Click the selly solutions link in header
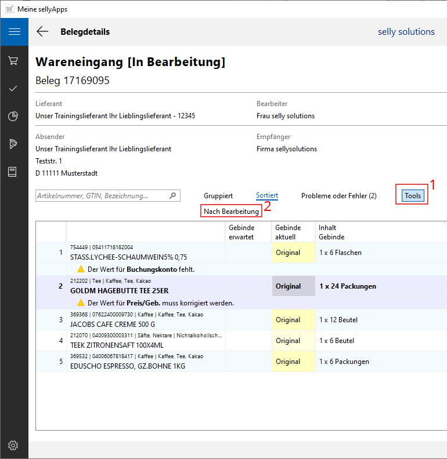This screenshot has height=459, width=447. [x=406, y=32]
